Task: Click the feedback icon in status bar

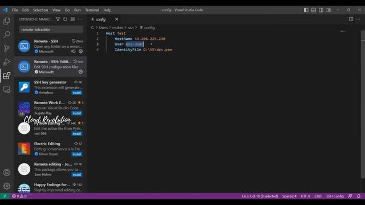Action: [350, 196]
